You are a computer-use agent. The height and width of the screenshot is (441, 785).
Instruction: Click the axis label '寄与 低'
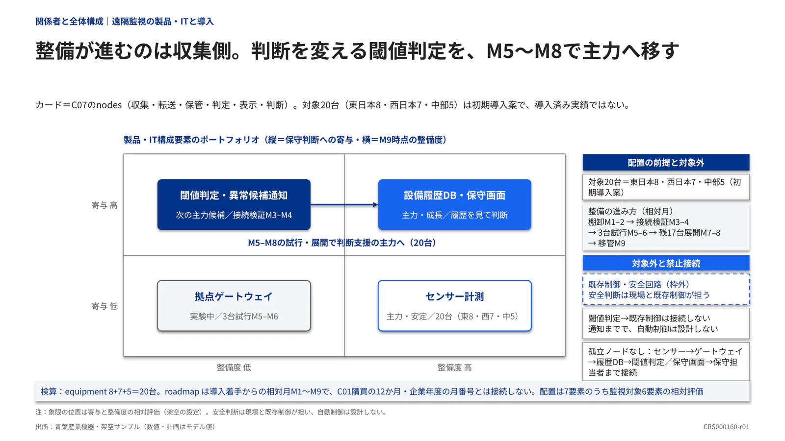pos(105,306)
